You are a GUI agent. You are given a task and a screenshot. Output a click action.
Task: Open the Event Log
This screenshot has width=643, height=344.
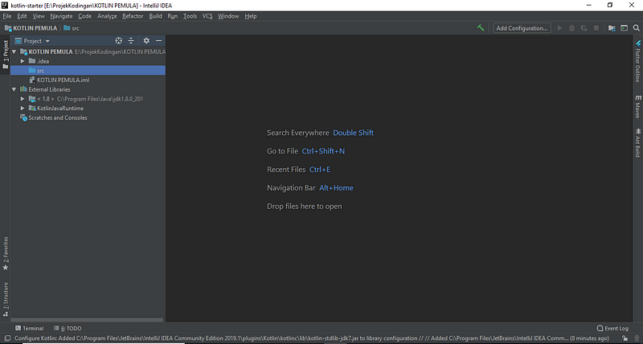(612, 329)
